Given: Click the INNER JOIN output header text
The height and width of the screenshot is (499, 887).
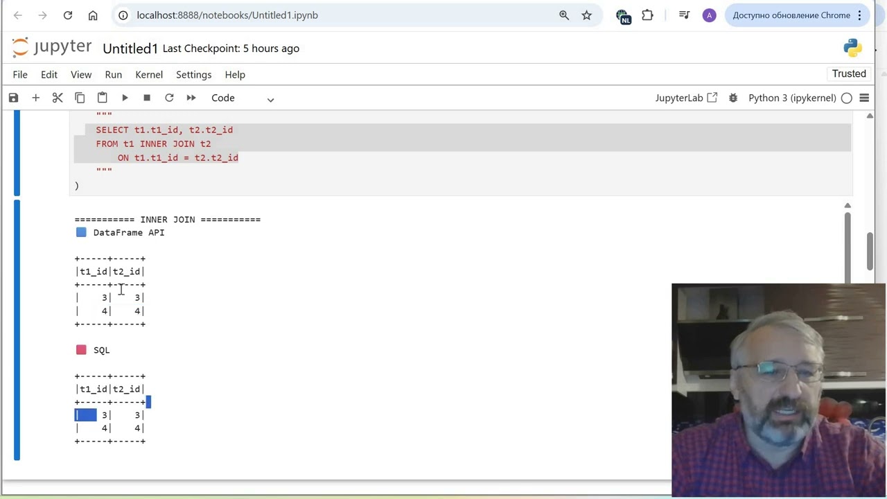Looking at the screenshot, I should click(168, 220).
